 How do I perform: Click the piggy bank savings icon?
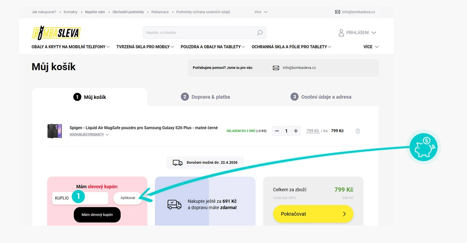(x=424, y=147)
